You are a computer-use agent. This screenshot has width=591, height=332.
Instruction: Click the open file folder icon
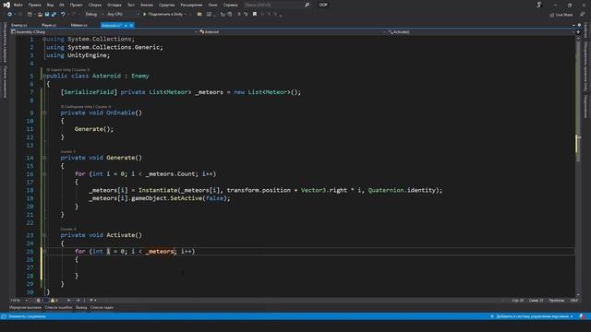(x=40, y=15)
